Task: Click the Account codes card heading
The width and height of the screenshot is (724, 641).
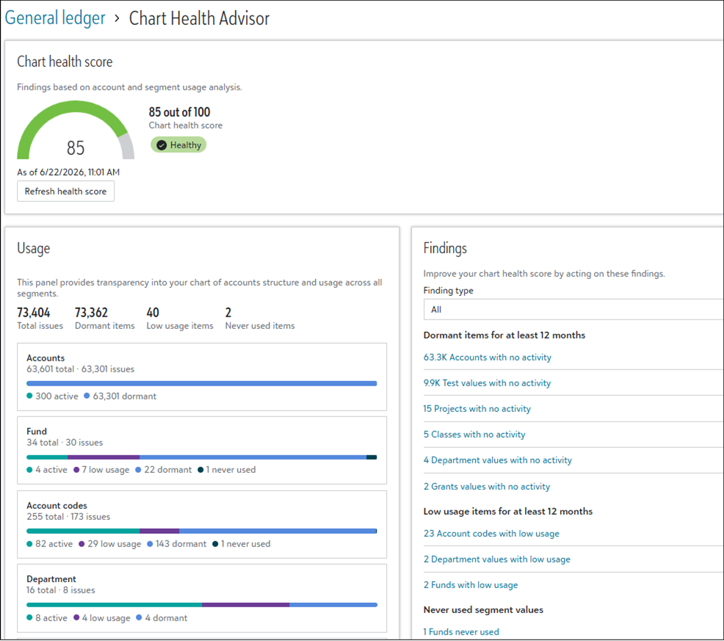Action: click(x=57, y=506)
